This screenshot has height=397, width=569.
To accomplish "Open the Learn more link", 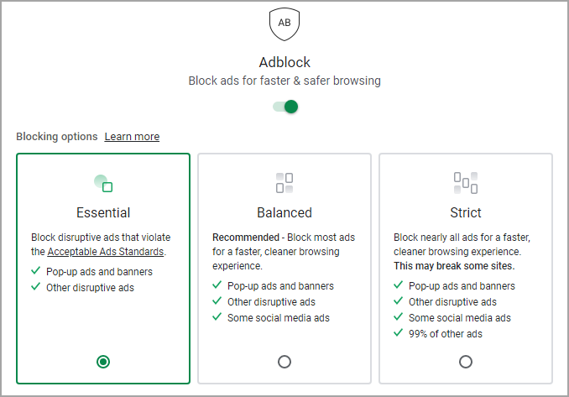I will click(132, 137).
